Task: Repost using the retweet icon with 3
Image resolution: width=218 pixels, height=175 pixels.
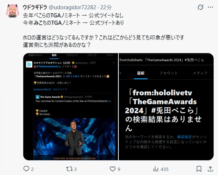Action: 71,169
